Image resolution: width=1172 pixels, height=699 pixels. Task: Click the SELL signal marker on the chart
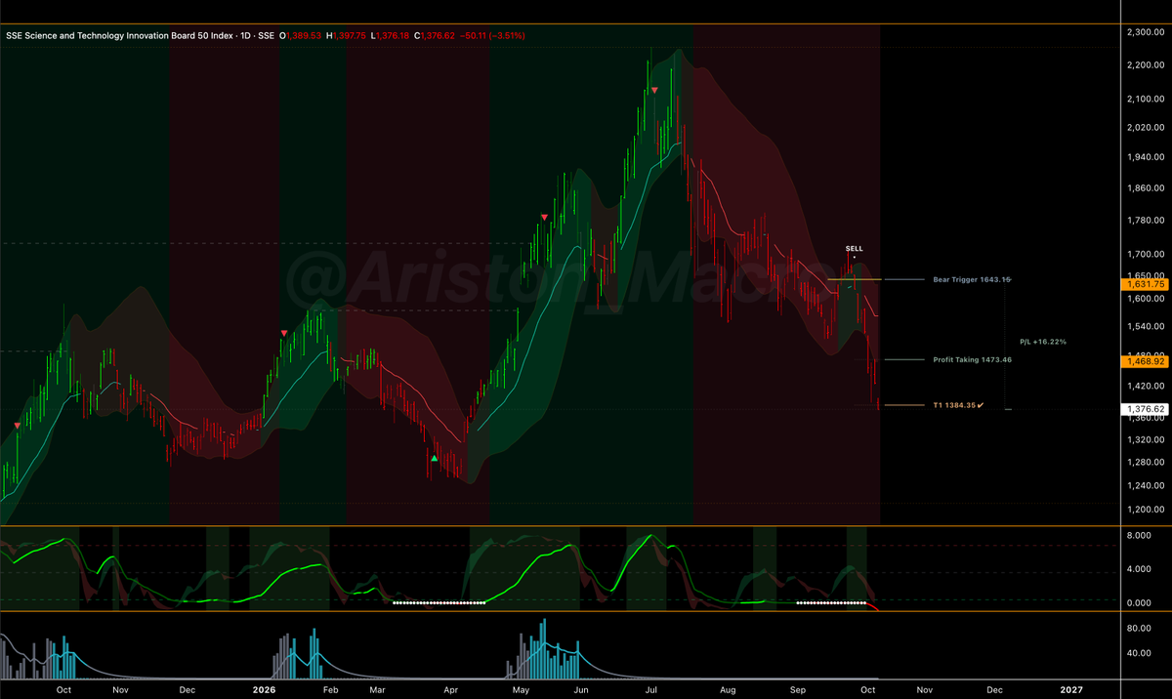coord(855,249)
